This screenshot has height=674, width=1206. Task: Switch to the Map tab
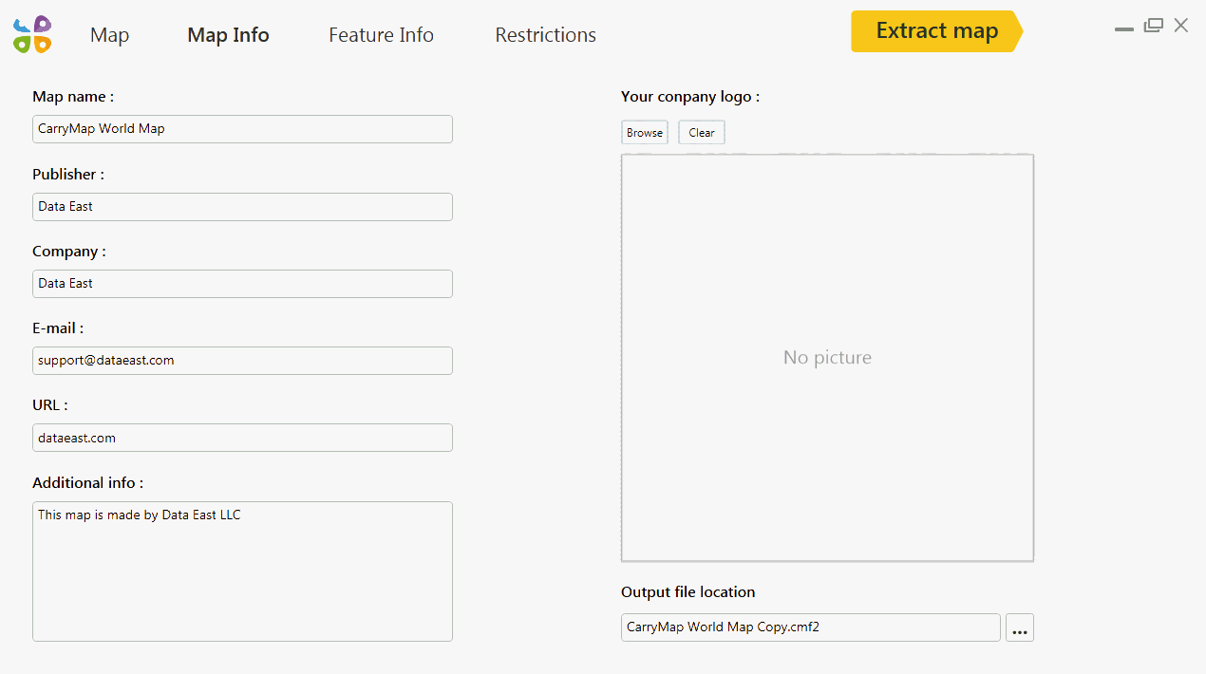109,35
